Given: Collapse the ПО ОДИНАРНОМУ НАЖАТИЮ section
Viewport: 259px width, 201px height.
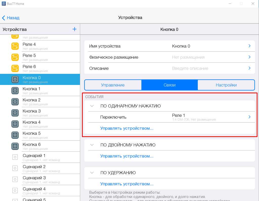Looking at the screenshot, I should click(92, 106).
